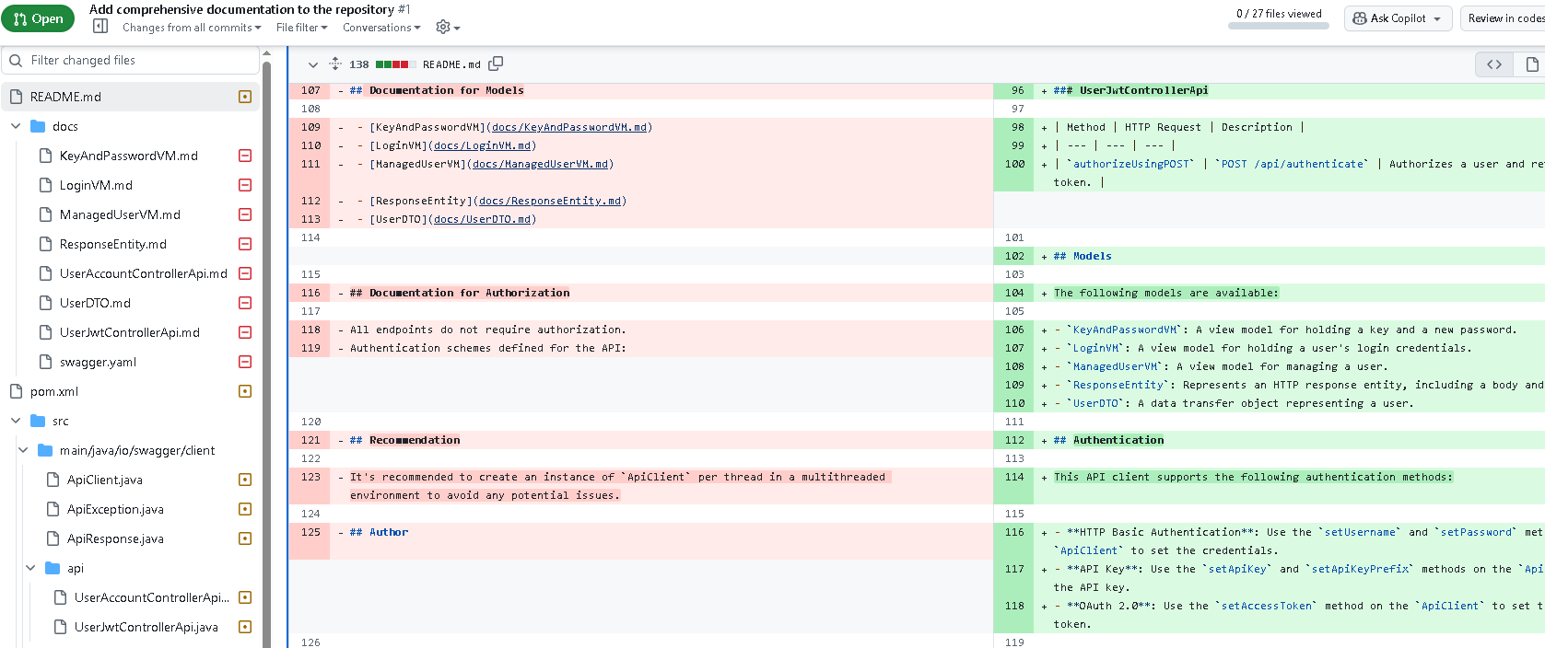Toggle the file tree sidebar icon
Viewport: 1545px width, 648px height.
click(100, 27)
